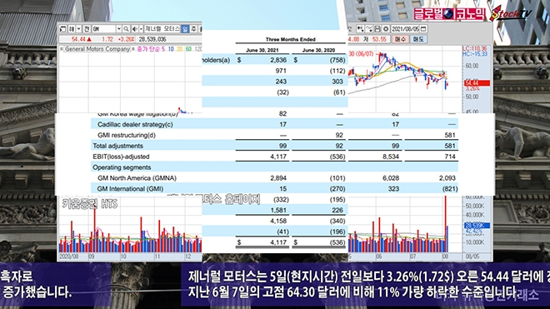Image resolution: width=550 pixels, height=309 pixels.
Task: Click the 매도 sell button
Action: 418,39
